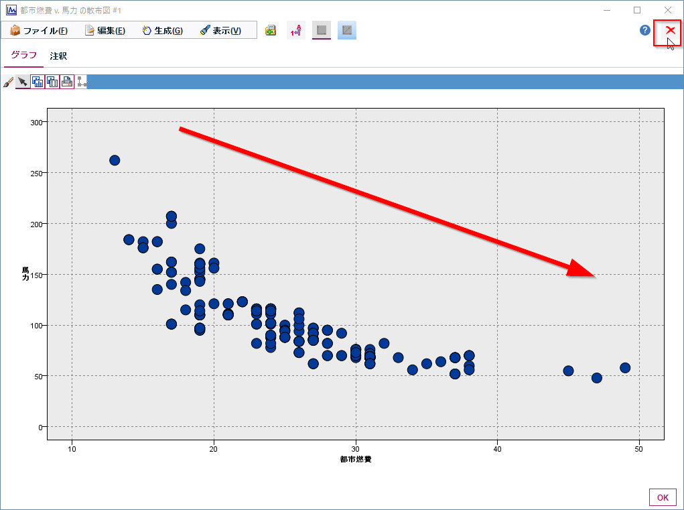Open the 生成(G) menu
Viewport: 684px width, 510px height.
tap(163, 31)
